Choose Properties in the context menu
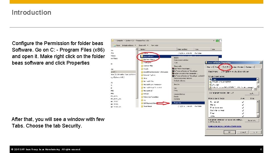The width and height of the screenshot is (273, 153). 188,103
